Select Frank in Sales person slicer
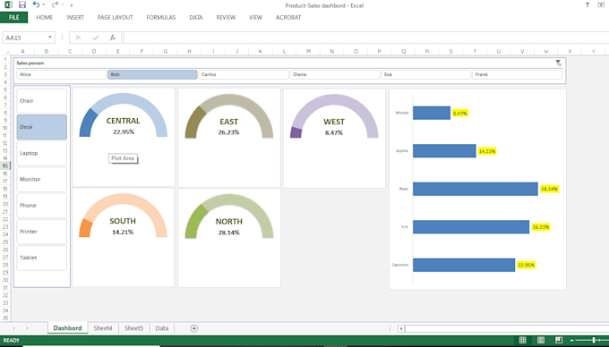The width and height of the screenshot is (609, 347). pyautogui.click(x=517, y=74)
